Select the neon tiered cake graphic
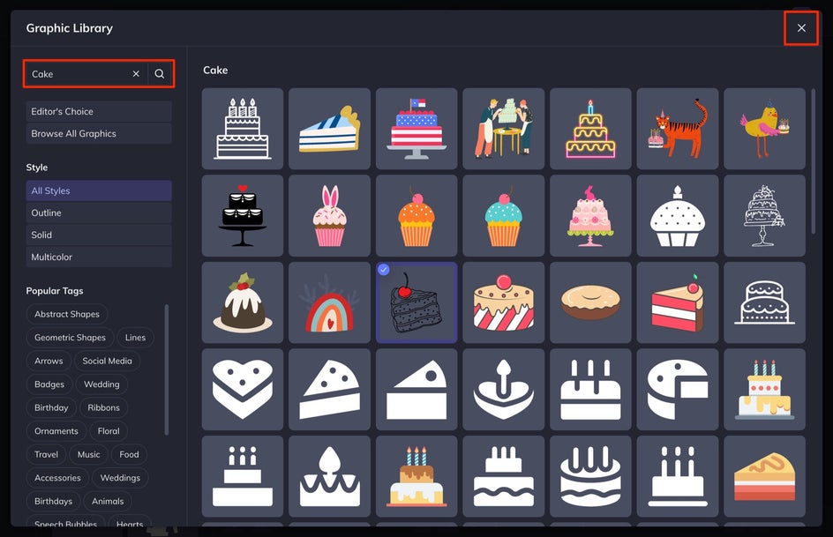The width and height of the screenshot is (833, 537). [590, 129]
